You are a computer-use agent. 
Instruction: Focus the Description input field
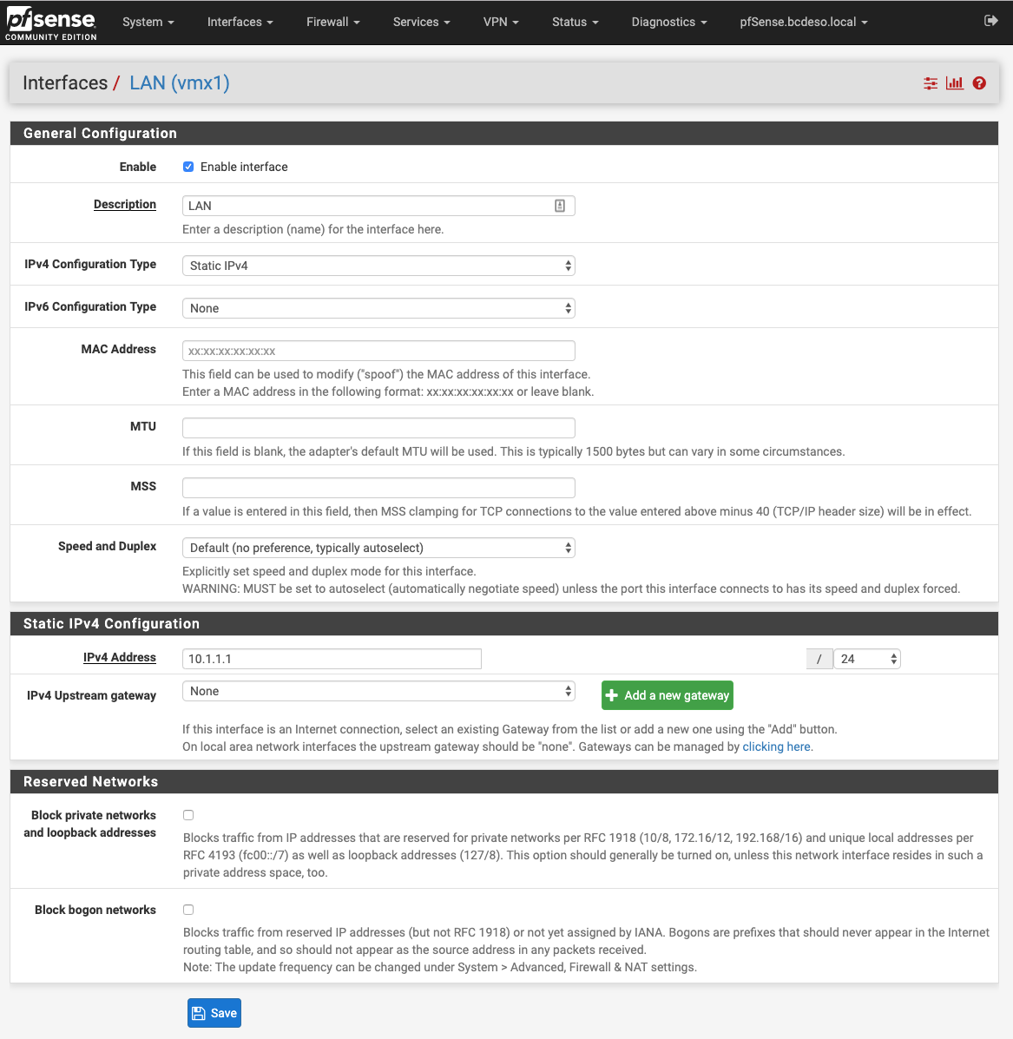378,206
